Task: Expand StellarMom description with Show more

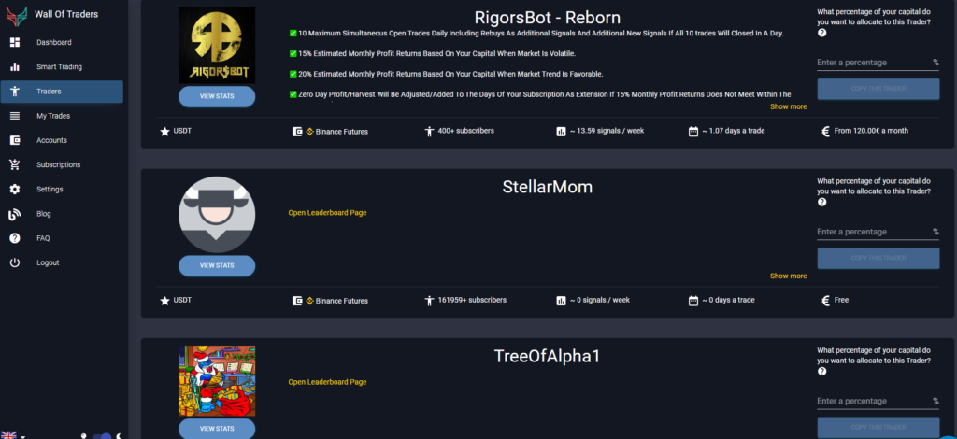Action: [788, 276]
